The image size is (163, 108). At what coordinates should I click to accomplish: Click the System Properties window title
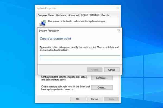[46, 8]
